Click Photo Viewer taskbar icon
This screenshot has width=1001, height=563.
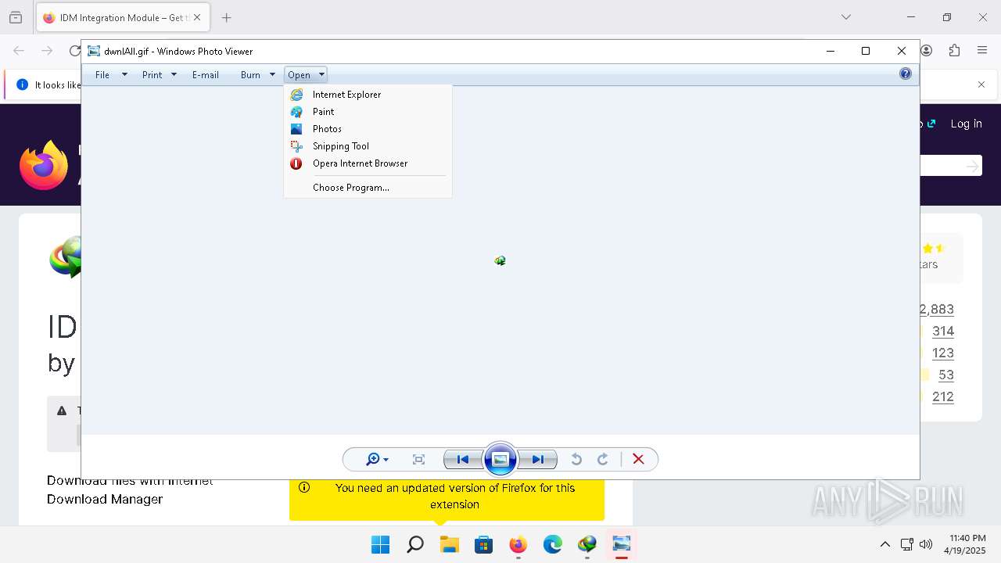tap(622, 544)
